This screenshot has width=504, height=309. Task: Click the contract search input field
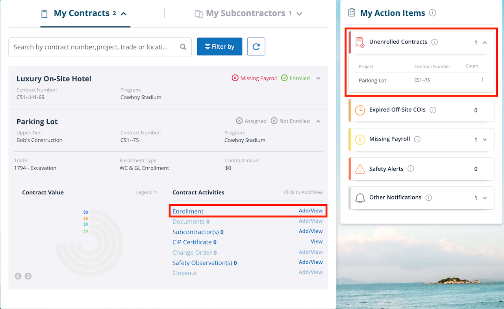click(x=93, y=47)
